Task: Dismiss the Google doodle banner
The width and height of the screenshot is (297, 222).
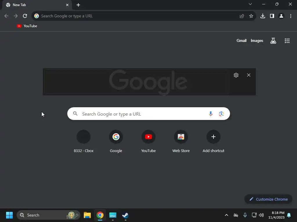Action: click(x=249, y=75)
